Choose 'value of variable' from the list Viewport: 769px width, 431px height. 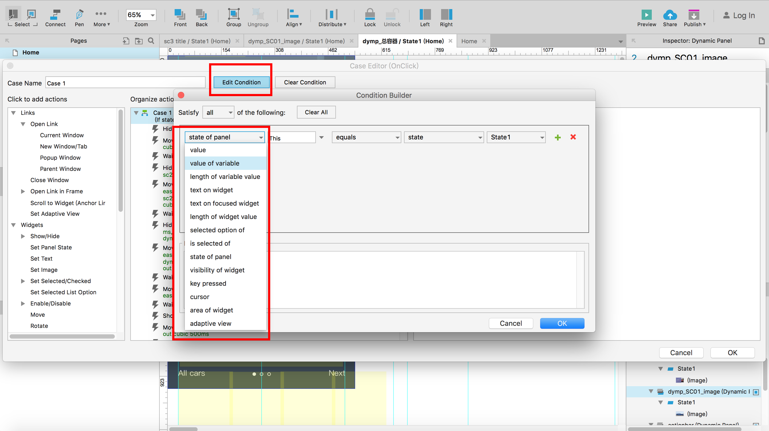pyautogui.click(x=214, y=163)
